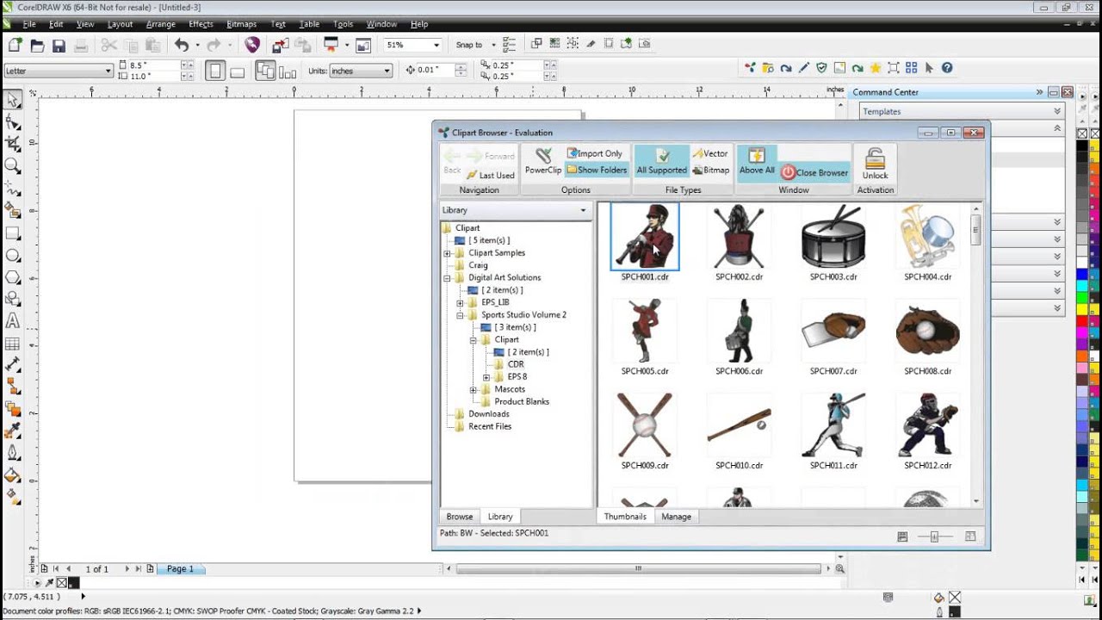This screenshot has height=620, width=1102.
Task: Click the Undo arrow icon
Action: (181, 45)
